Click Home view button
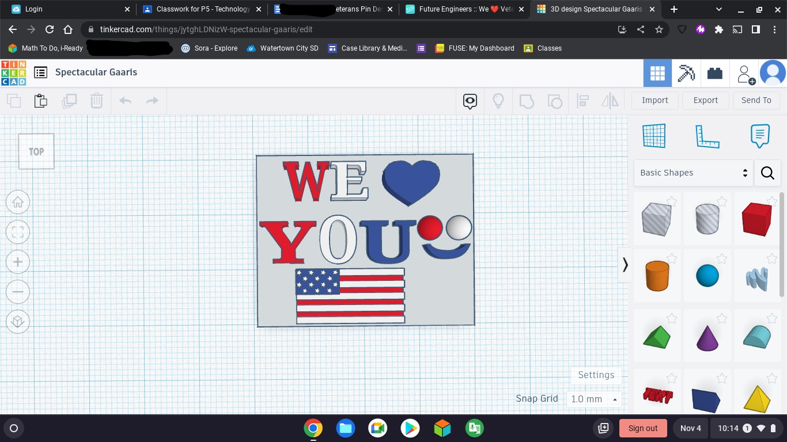Viewport: 787px width, 442px height. click(x=18, y=202)
